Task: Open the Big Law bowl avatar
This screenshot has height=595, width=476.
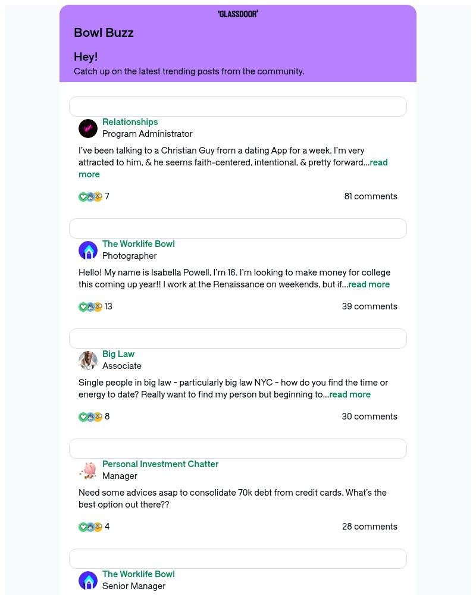Action: pos(88,361)
